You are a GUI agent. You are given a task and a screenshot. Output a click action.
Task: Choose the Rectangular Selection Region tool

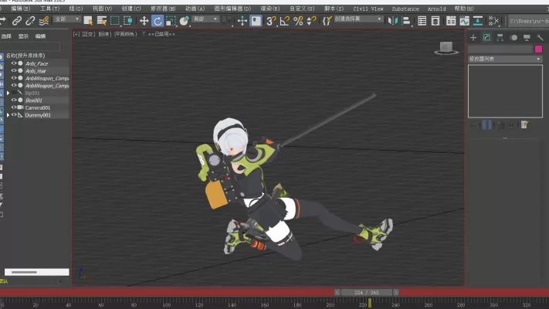tap(115, 21)
